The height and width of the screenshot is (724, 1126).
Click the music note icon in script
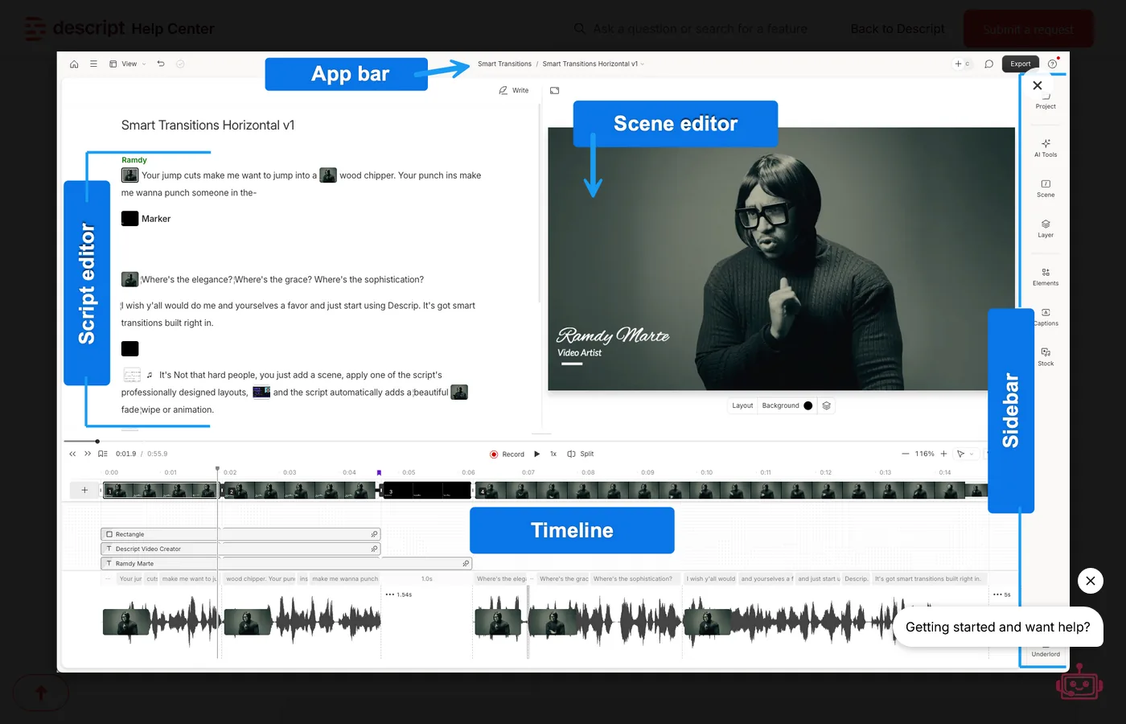(x=150, y=375)
